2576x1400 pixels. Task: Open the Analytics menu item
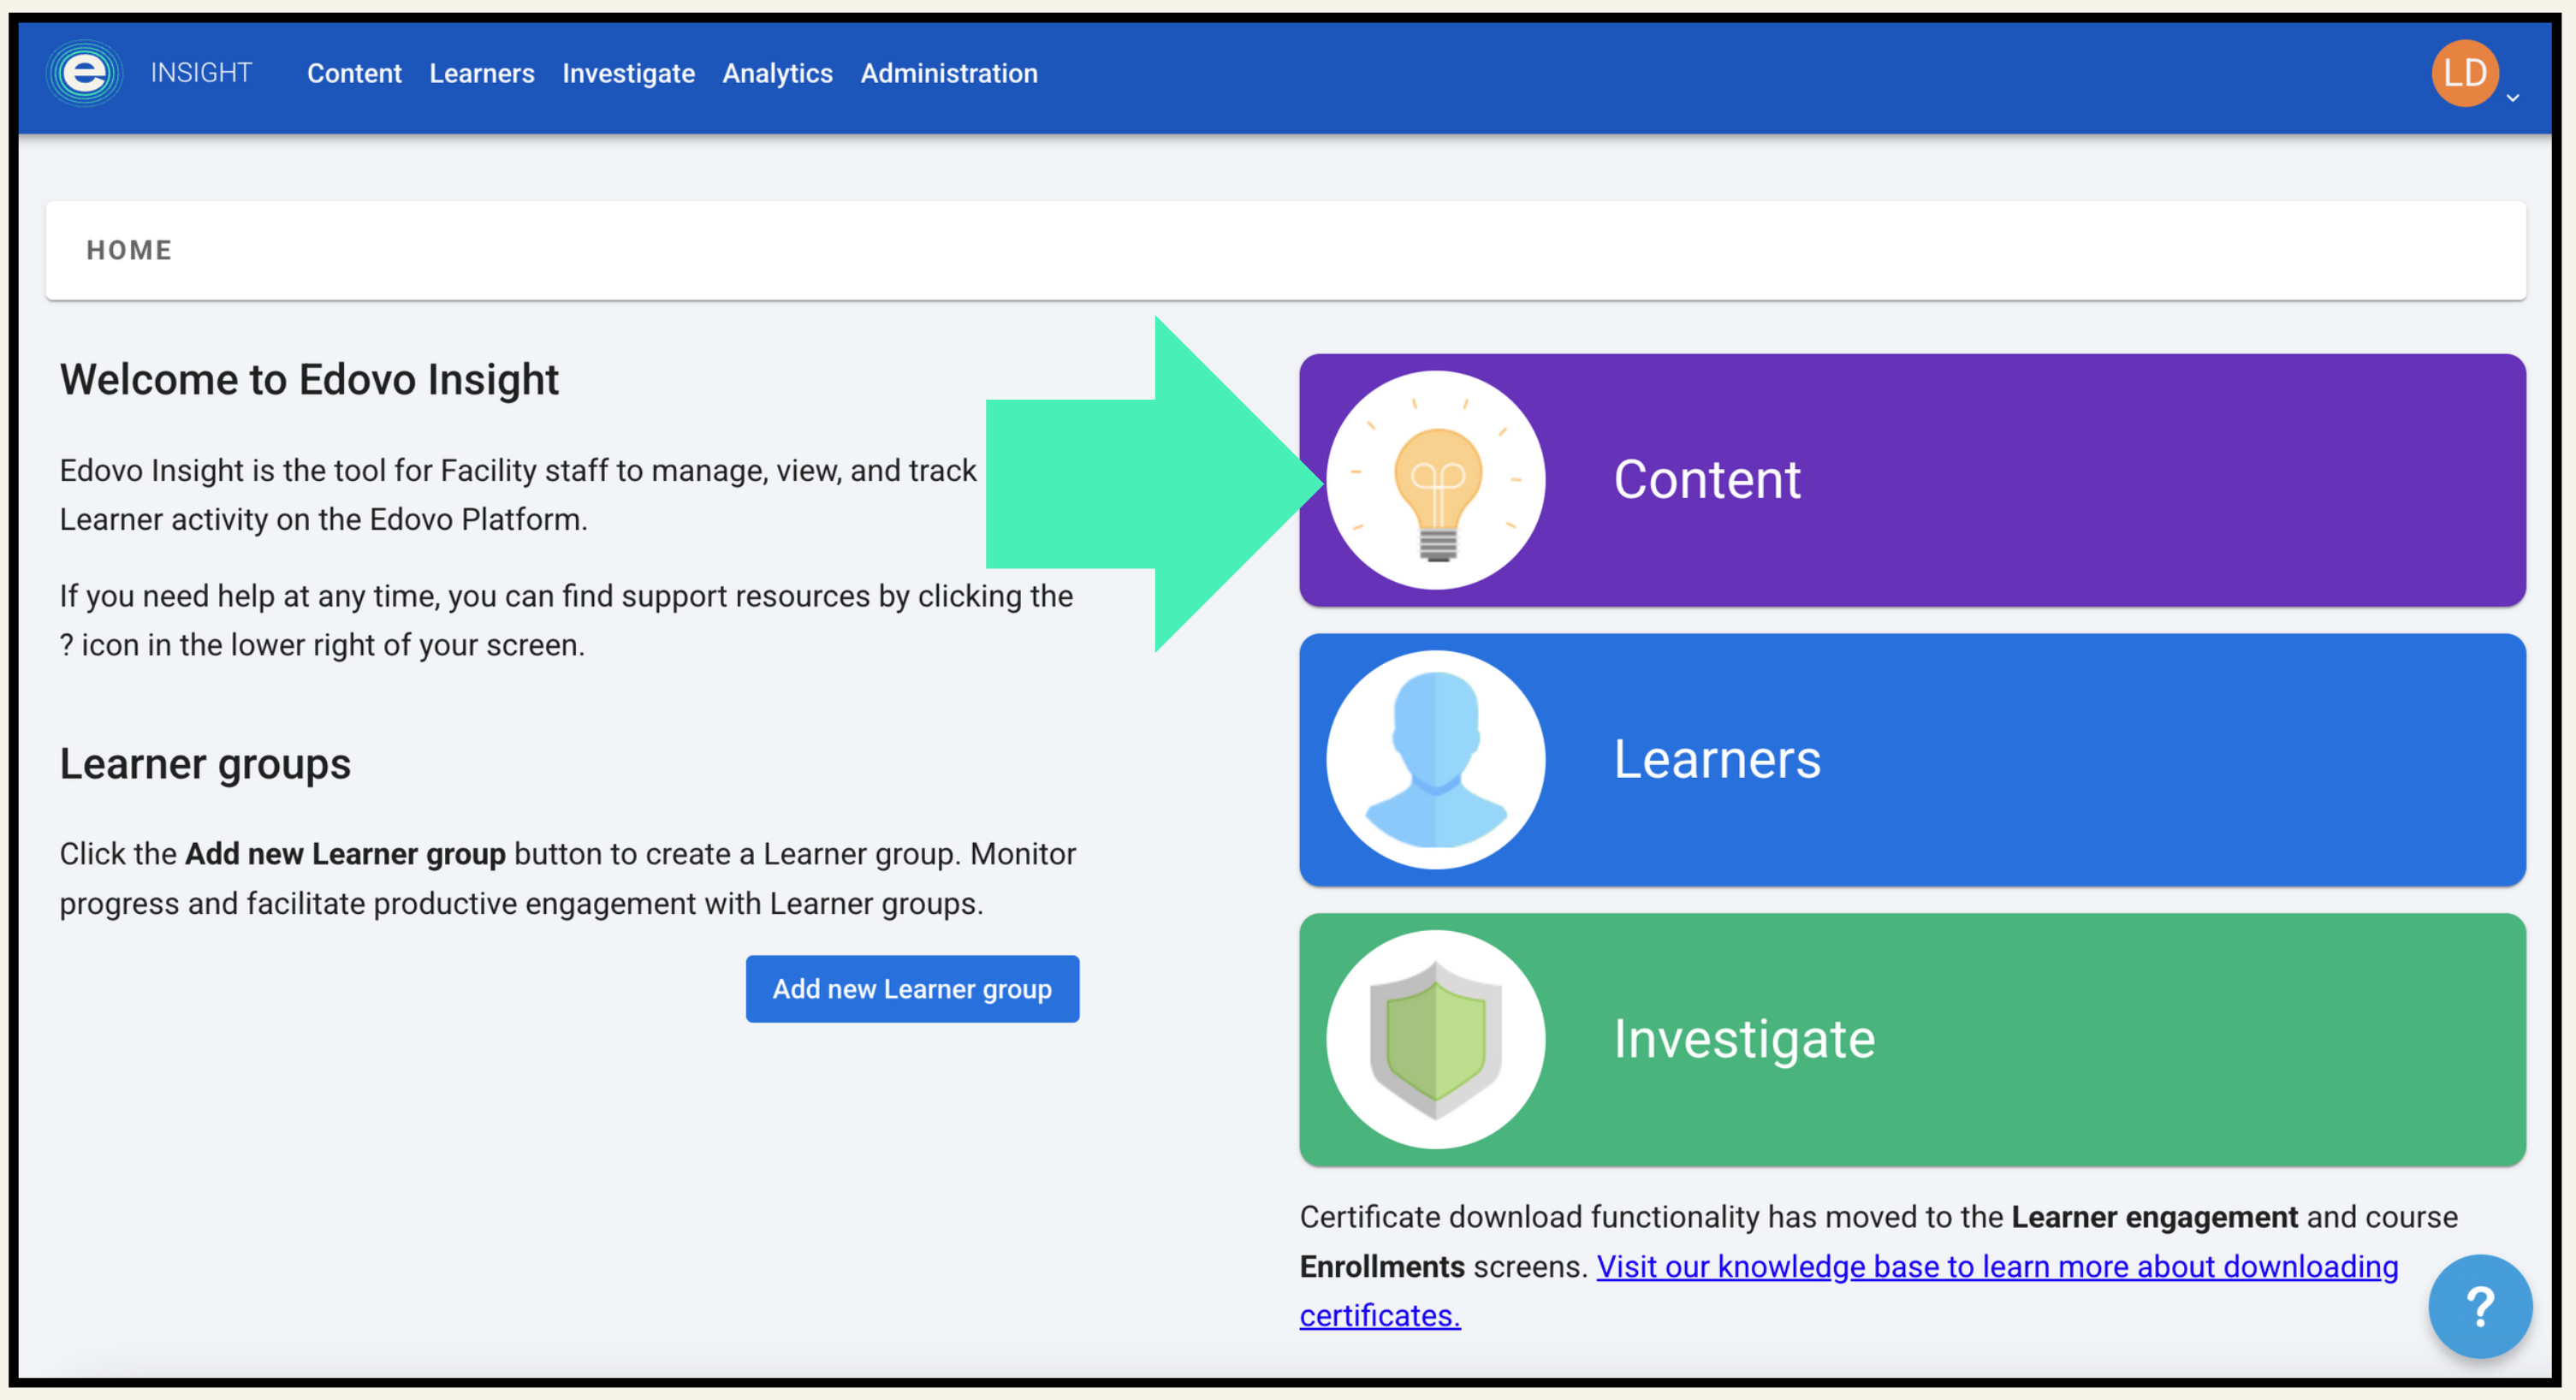[x=777, y=73]
